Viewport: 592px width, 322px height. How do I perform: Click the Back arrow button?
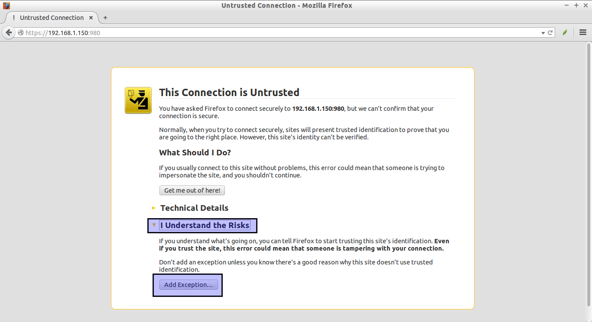coord(8,32)
